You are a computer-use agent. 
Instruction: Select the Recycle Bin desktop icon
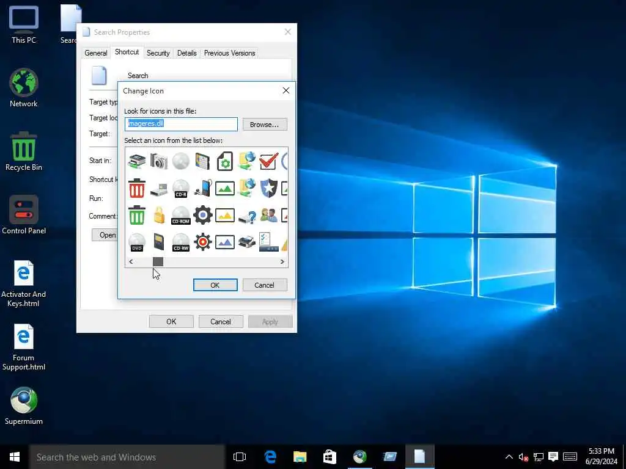[24, 151]
